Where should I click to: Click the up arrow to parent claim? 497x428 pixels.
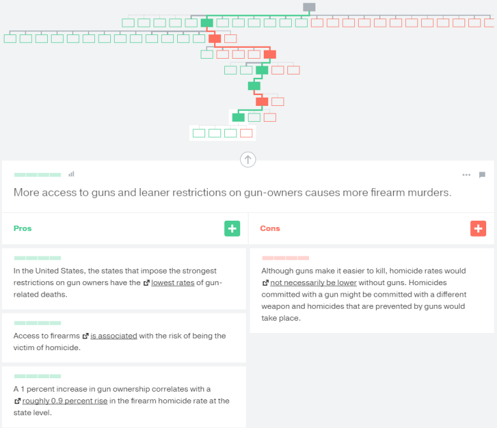pyautogui.click(x=248, y=160)
